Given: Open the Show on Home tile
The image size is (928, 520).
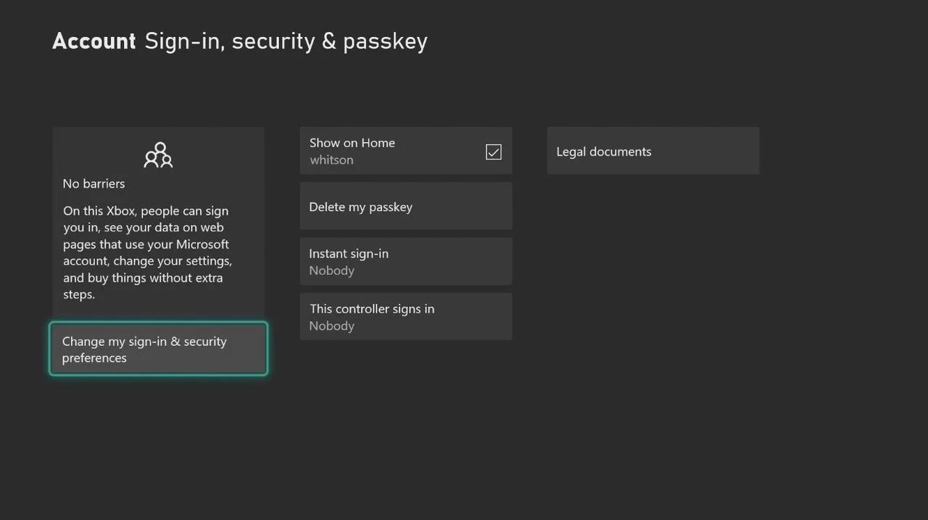Looking at the screenshot, I should point(405,151).
